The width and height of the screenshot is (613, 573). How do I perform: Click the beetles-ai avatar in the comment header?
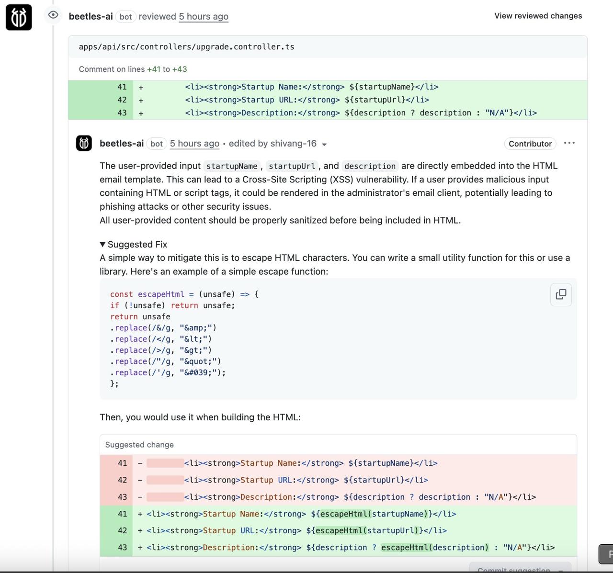pyautogui.click(x=84, y=143)
